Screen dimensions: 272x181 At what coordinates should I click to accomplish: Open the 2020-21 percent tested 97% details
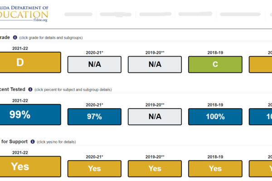coord(94,117)
